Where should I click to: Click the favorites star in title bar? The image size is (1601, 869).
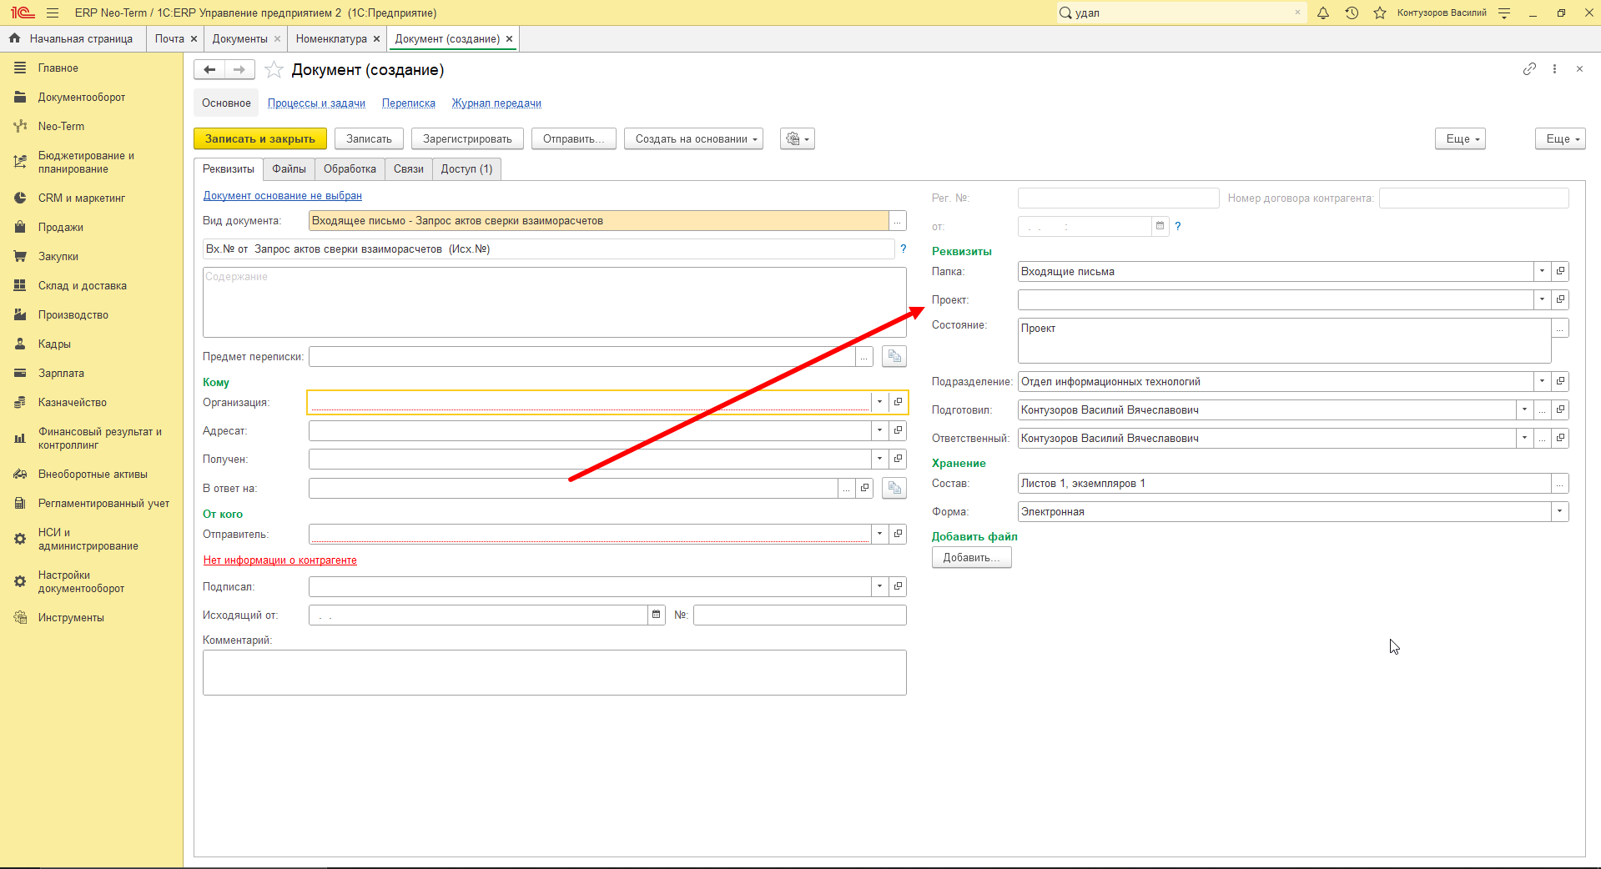coord(1380,13)
